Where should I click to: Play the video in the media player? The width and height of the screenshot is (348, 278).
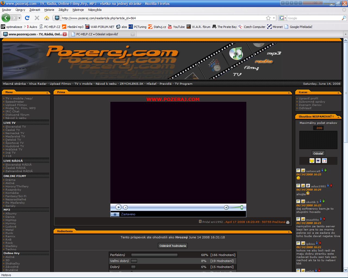point(119,207)
